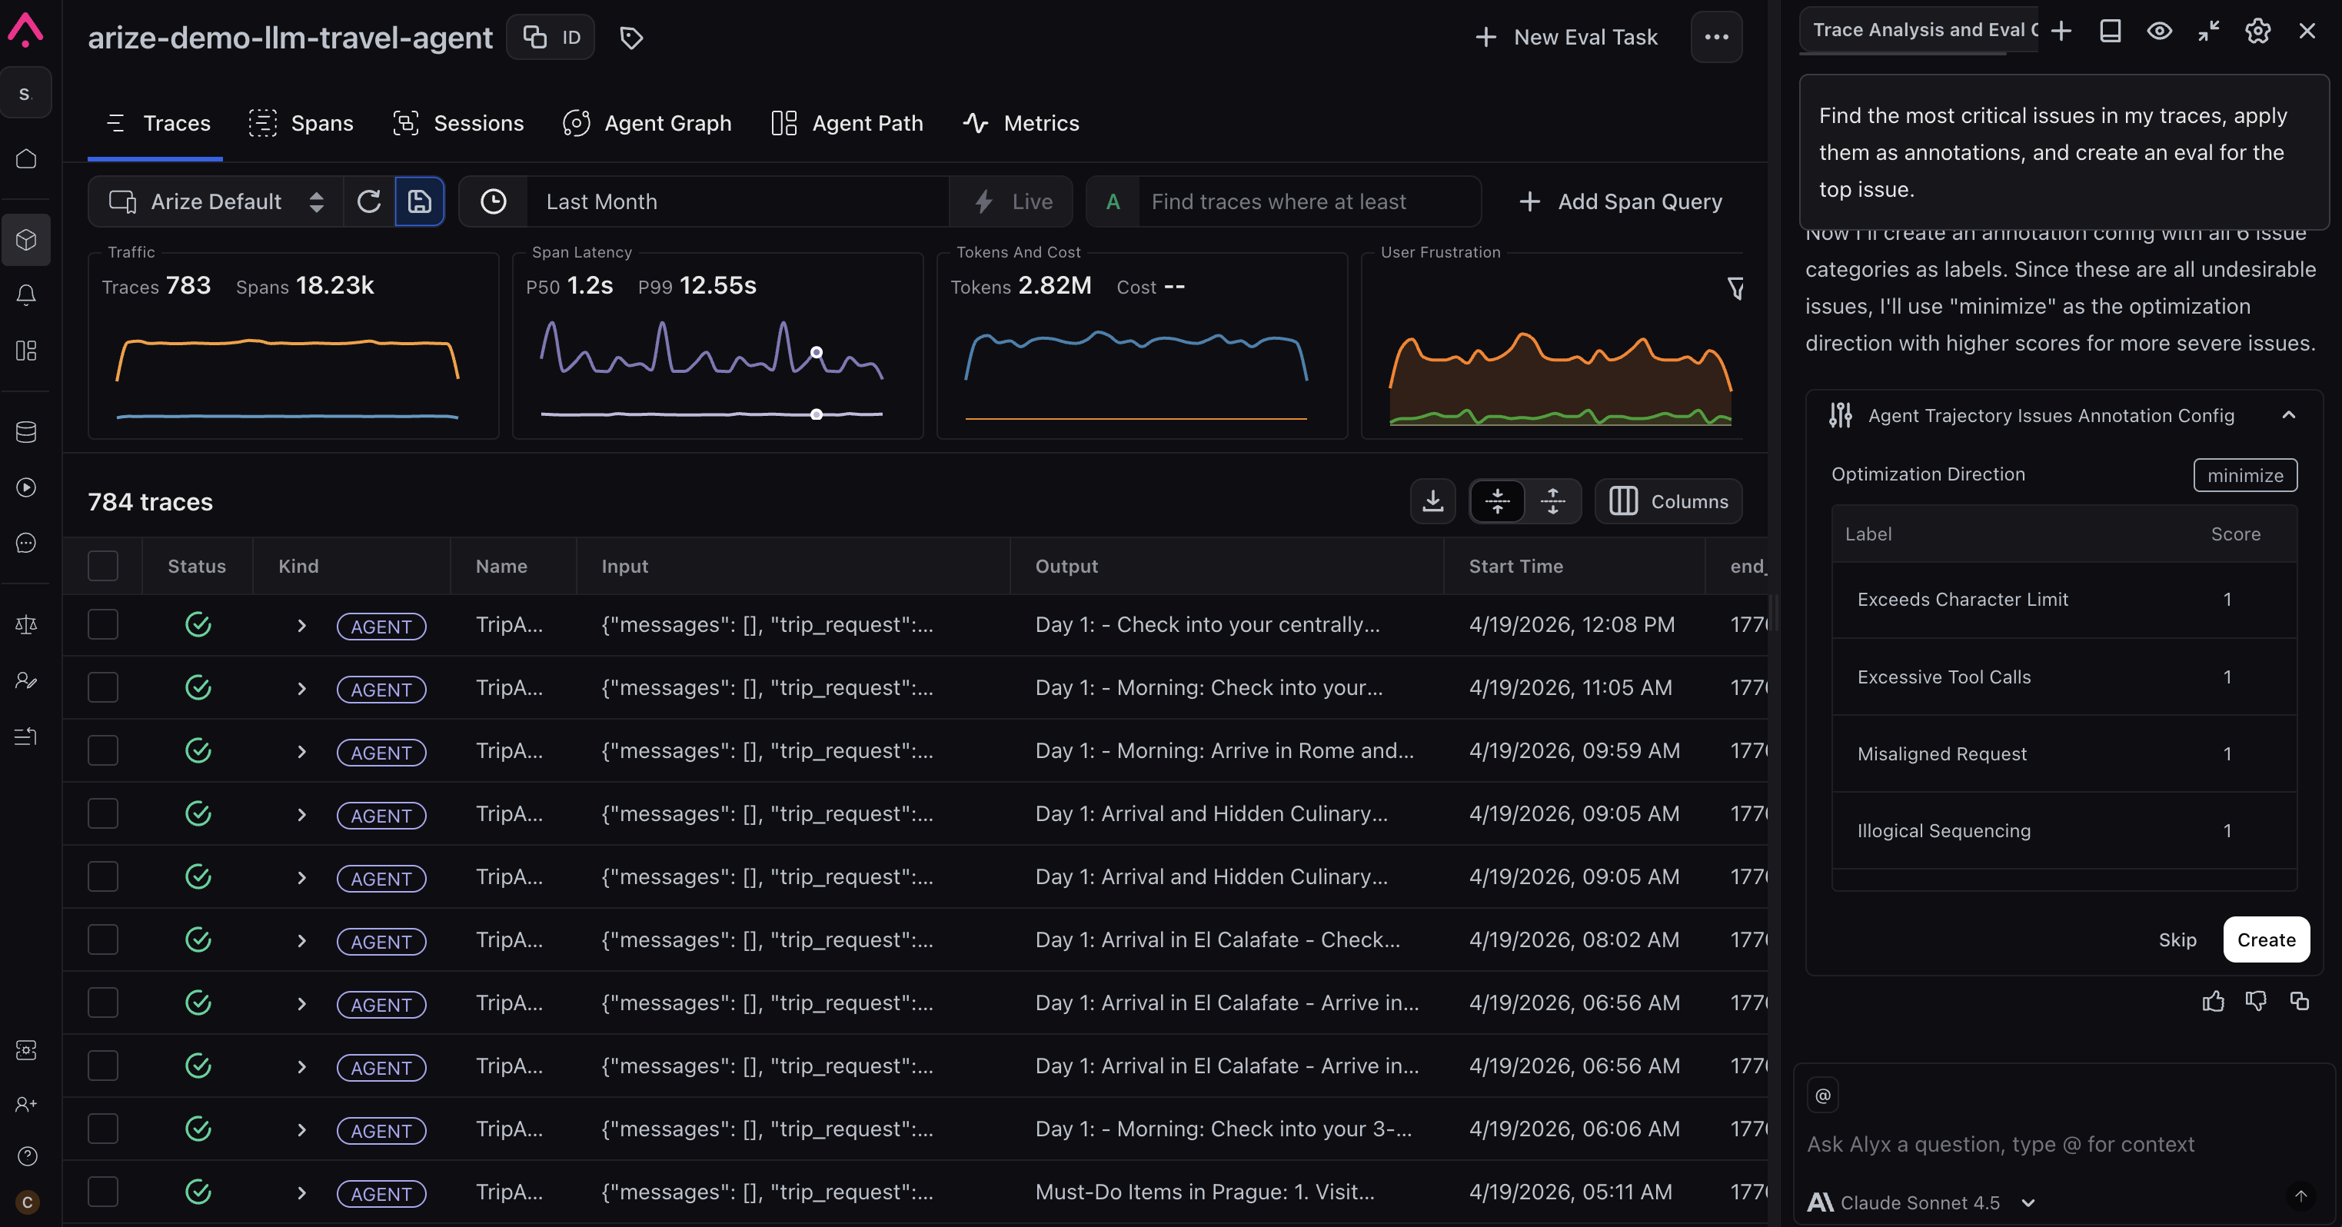2342x1227 pixels.
Task: Click Add Span Query
Action: [x=1620, y=201]
